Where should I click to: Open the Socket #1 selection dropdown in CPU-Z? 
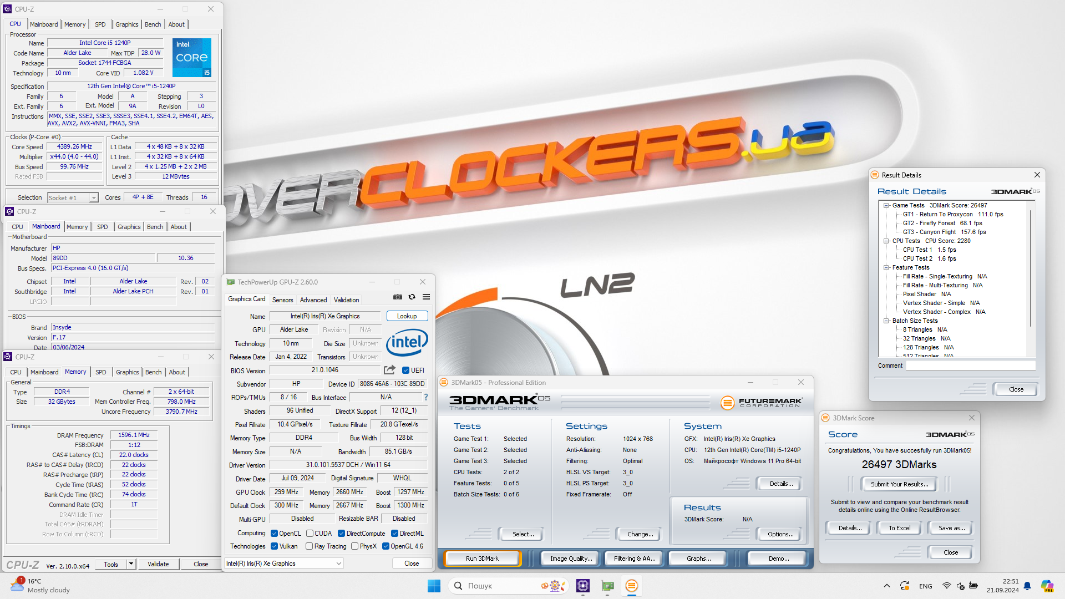73,198
